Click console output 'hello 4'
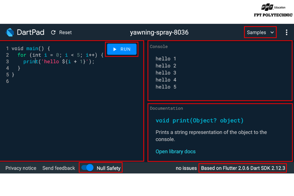This screenshot has width=294, height=196. (166, 80)
